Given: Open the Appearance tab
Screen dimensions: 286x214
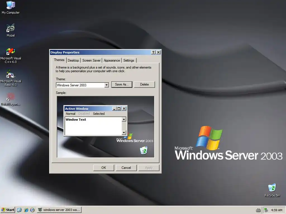Looking at the screenshot, I should (112, 60).
